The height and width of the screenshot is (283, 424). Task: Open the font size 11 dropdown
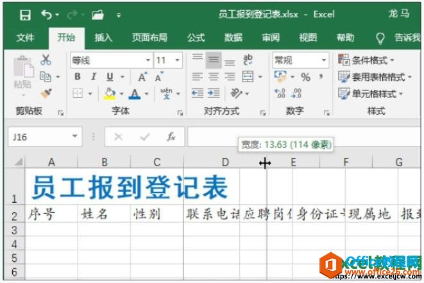coord(178,60)
